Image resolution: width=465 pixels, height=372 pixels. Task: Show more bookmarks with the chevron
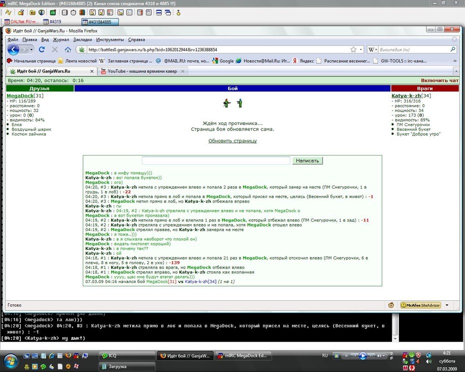point(455,61)
